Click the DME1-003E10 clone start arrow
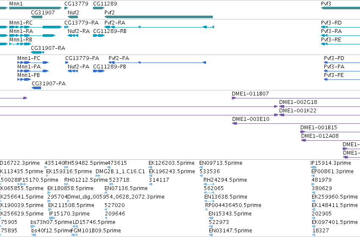 (x=234, y=123)
